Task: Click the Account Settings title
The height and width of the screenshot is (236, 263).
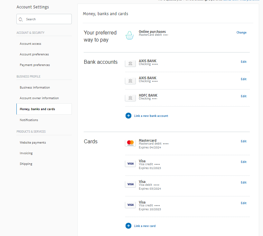Action: pos(33,7)
